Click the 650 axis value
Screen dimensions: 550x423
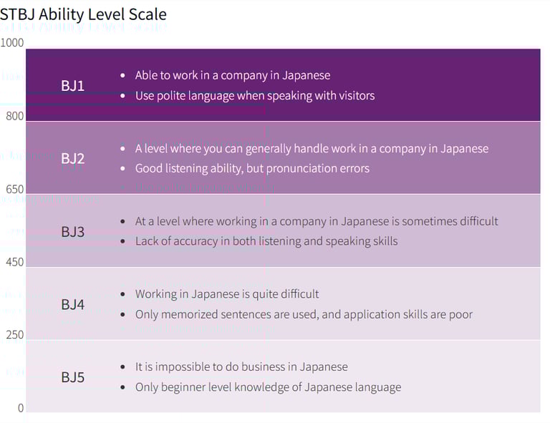coord(14,190)
